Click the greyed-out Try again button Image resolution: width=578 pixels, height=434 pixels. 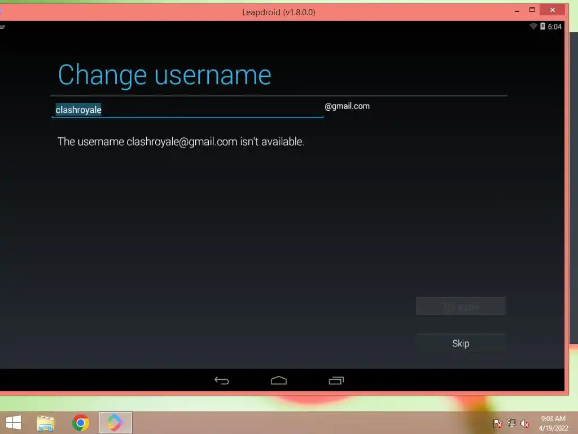[461, 306]
